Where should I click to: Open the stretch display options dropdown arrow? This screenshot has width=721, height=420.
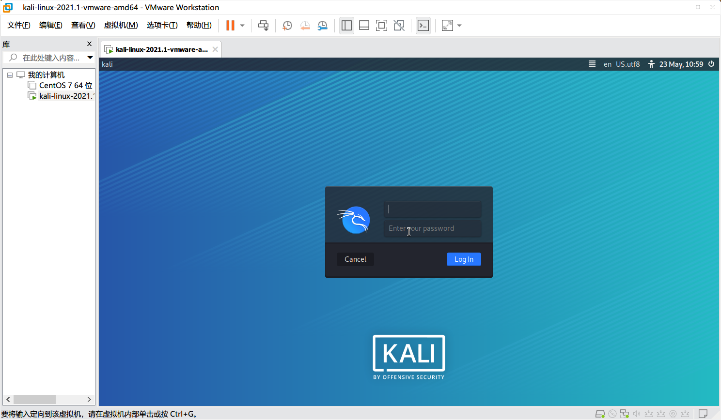tap(459, 26)
